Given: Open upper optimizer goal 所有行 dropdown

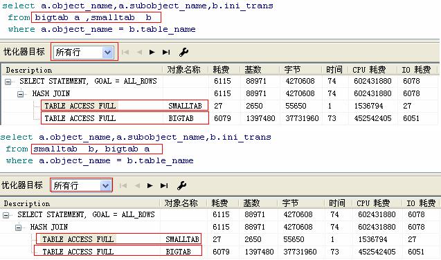Looking at the screenshot, I should [x=108, y=53].
